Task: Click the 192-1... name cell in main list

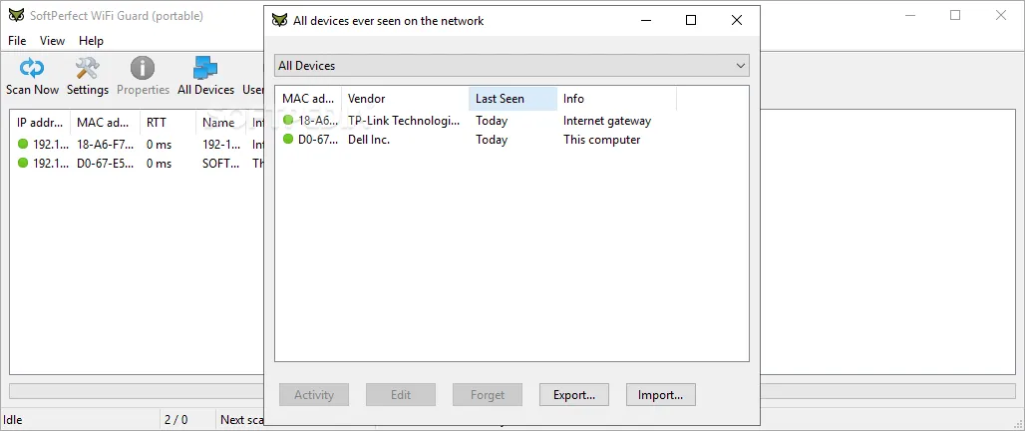Action: pyautogui.click(x=221, y=145)
